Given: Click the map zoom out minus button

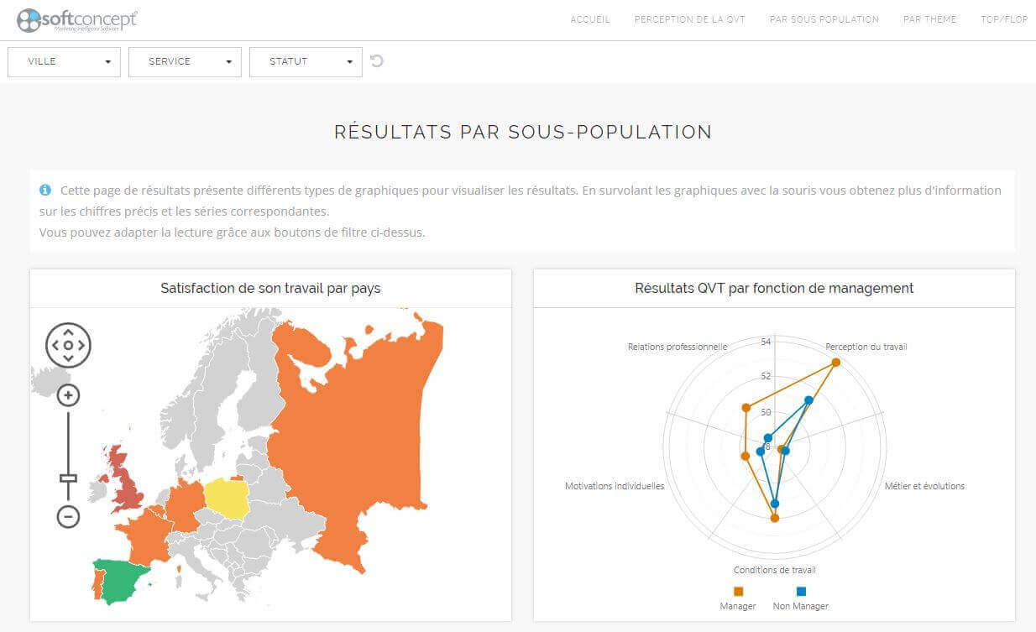Looking at the screenshot, I should [x=68, y=516].
